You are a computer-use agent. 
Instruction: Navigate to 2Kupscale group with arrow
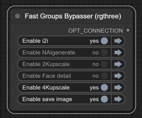coord(118,64)
